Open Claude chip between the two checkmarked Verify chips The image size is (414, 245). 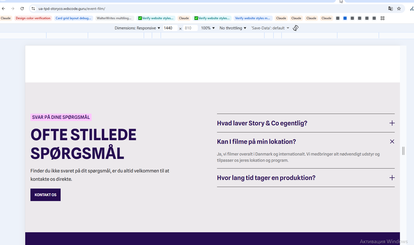(x=184, y=18)
